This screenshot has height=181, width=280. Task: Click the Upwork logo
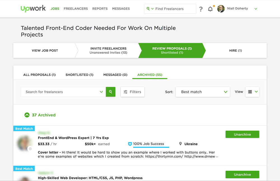33,9
